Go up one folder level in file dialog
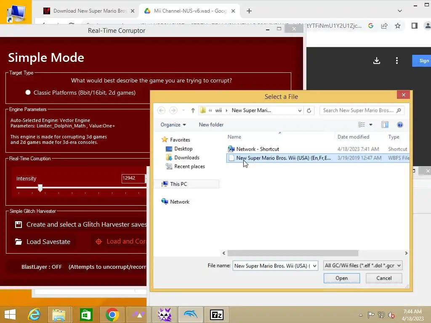Image resolution: width=431 pixels, height=323 pixels. click(x=193, y=111)
